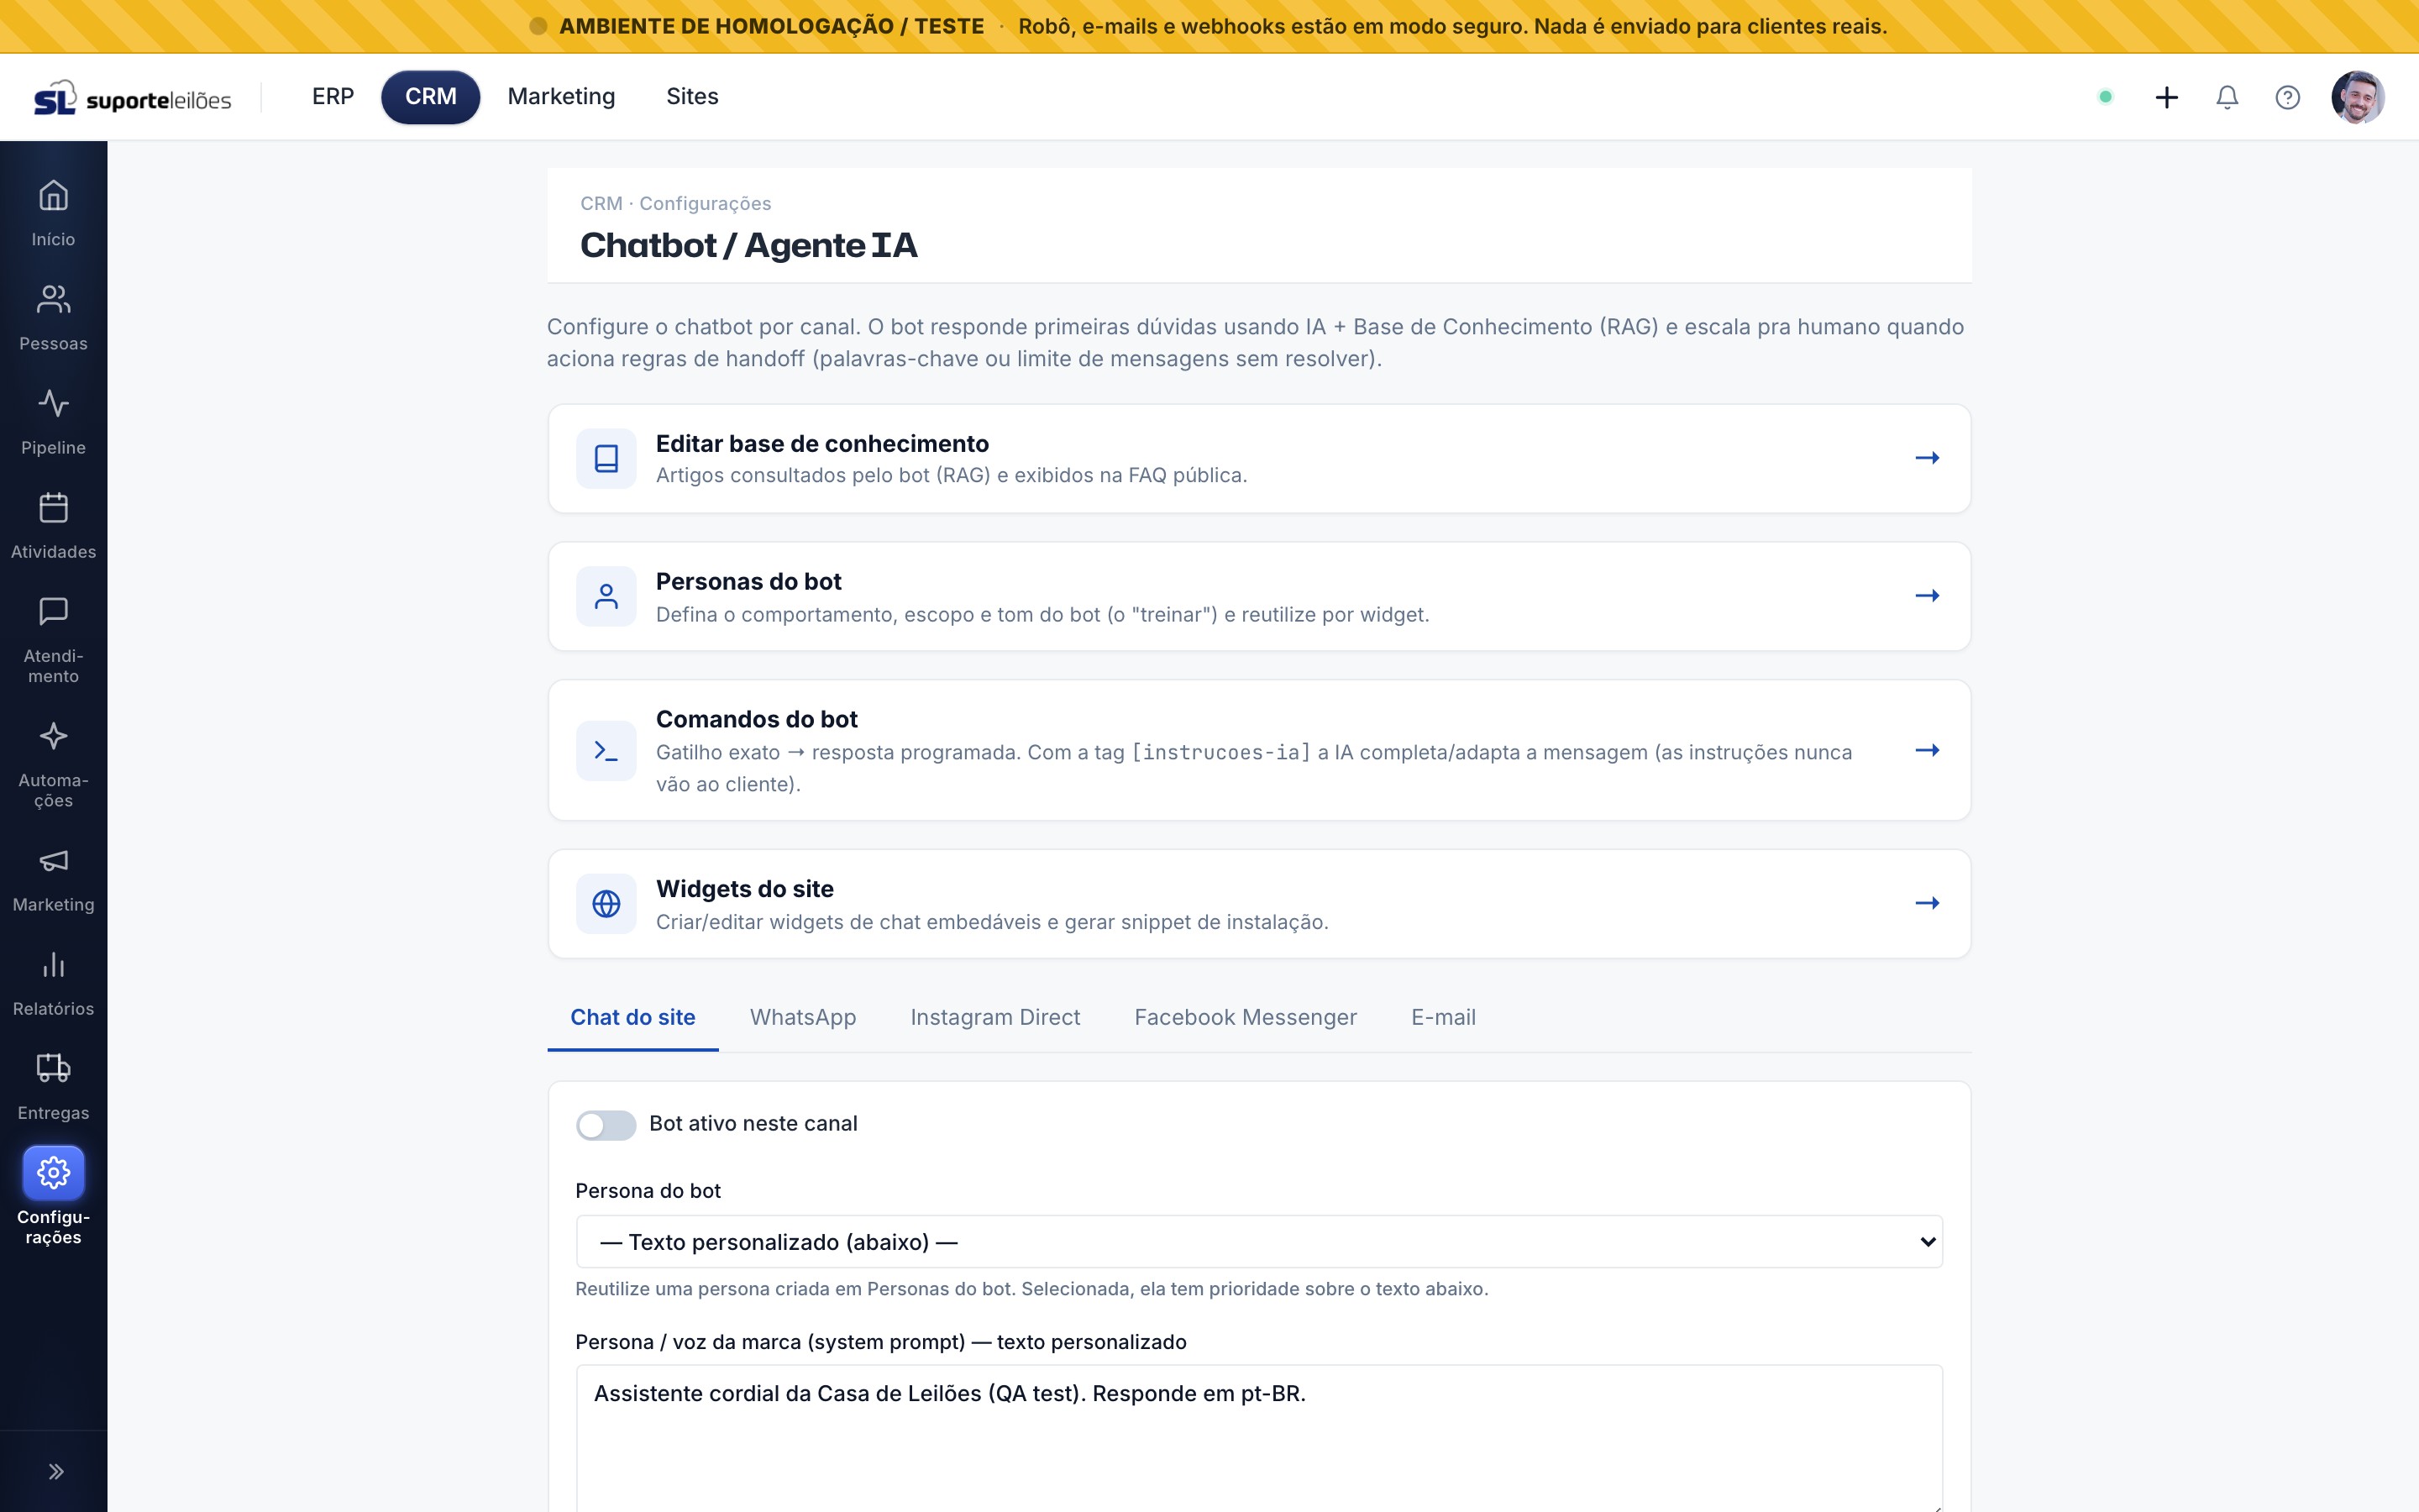Click 'Reutilize uma persona criada' hint text
Screen dimensions: 2419x1512
tap(1031, 1289)
